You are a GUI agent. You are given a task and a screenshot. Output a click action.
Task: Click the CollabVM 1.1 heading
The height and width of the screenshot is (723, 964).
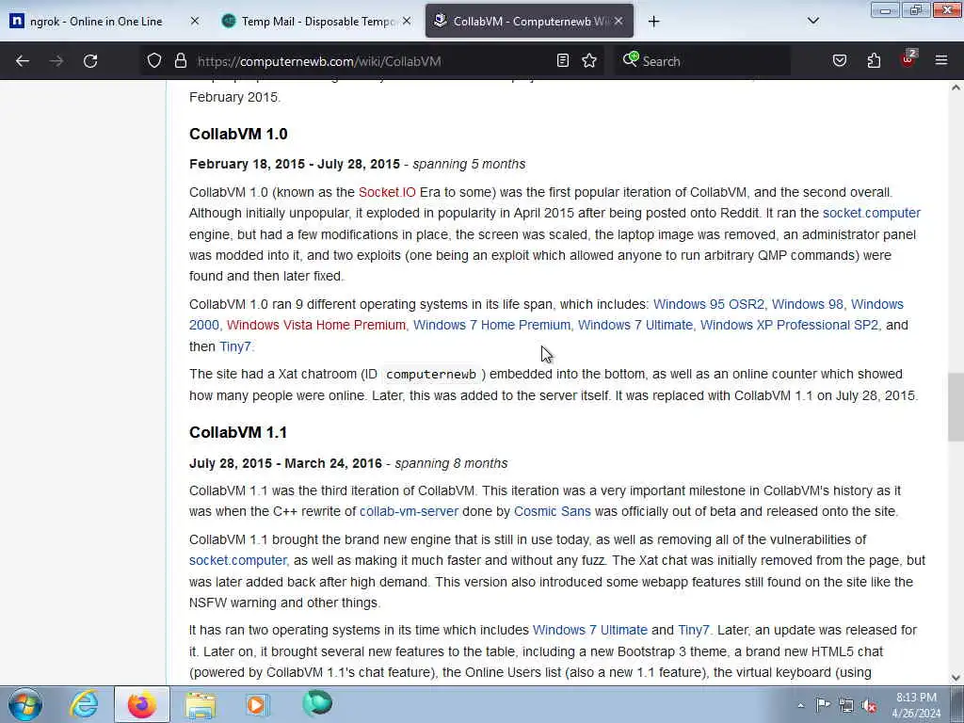[238, 433]
